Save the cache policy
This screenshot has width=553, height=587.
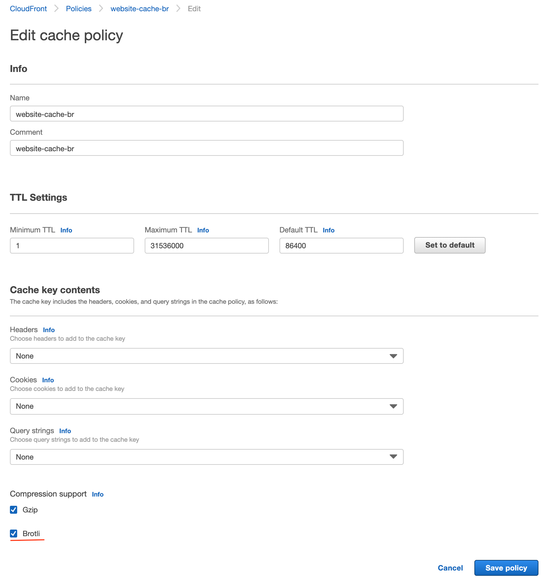pyautogui.click(x=506, y=568)
